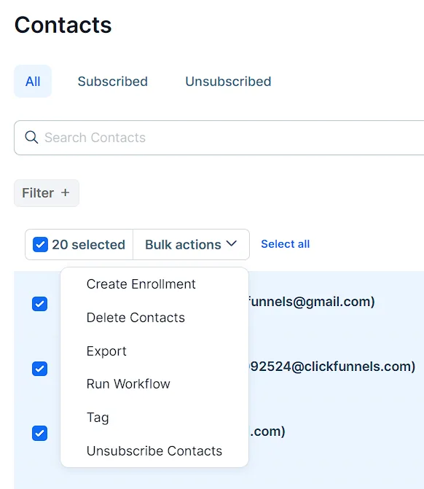Toggle the third contact row checkbox
424x489 pixels.
point(39,433)
